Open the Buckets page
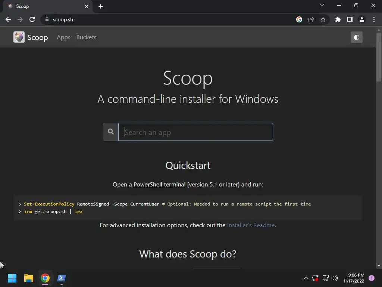Screen dimensions: 382x287 (86, 37)
